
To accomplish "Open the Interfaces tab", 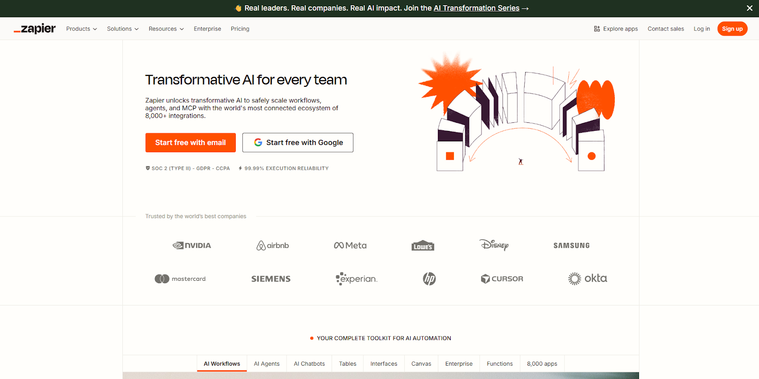I will (384, 364).
